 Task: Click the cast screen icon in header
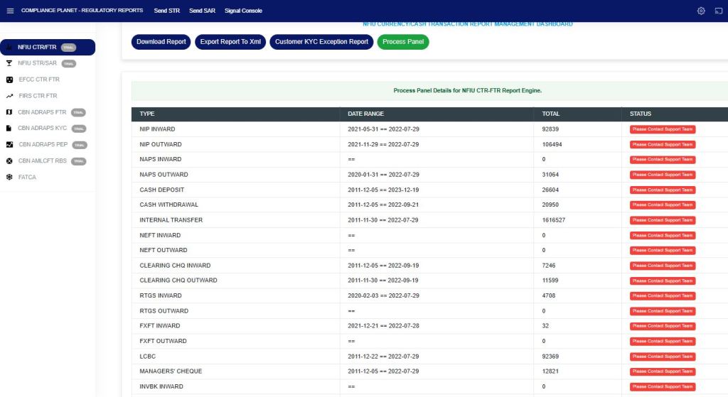(717, 11)
